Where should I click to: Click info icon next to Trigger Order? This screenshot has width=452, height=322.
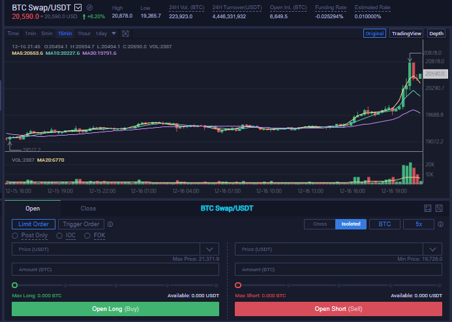tap(110, 224)
